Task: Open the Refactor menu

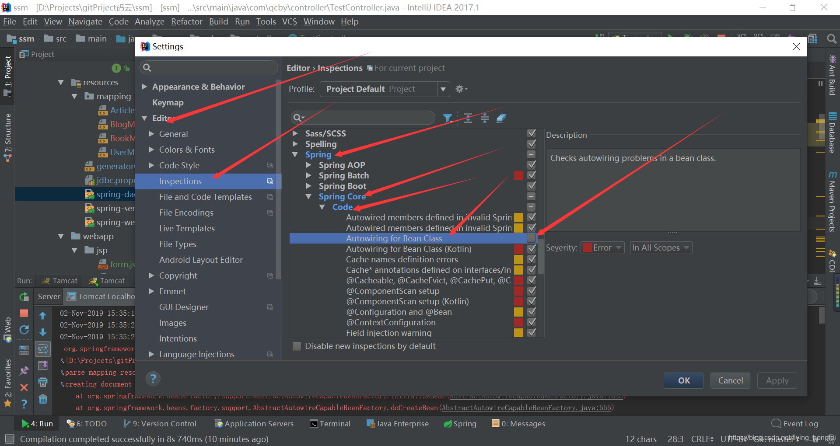Action: [186, 21]
